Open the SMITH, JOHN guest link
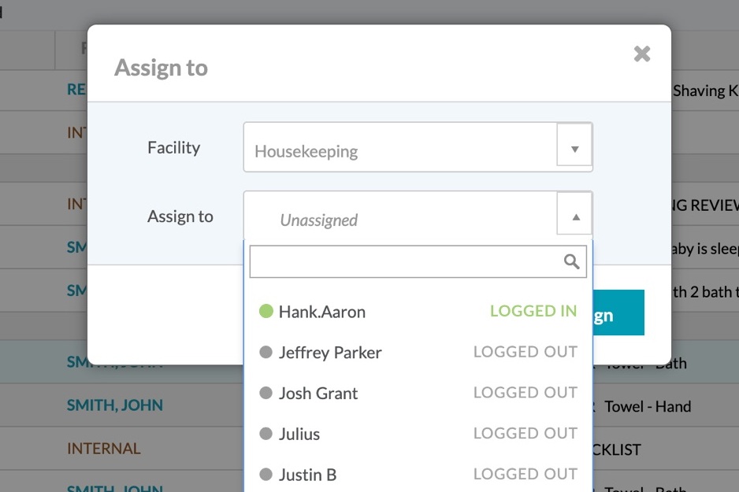 point(115,405)
